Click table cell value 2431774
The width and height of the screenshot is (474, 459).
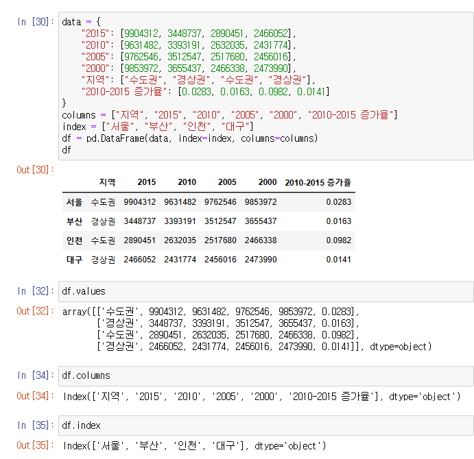[x=180, y=260]
